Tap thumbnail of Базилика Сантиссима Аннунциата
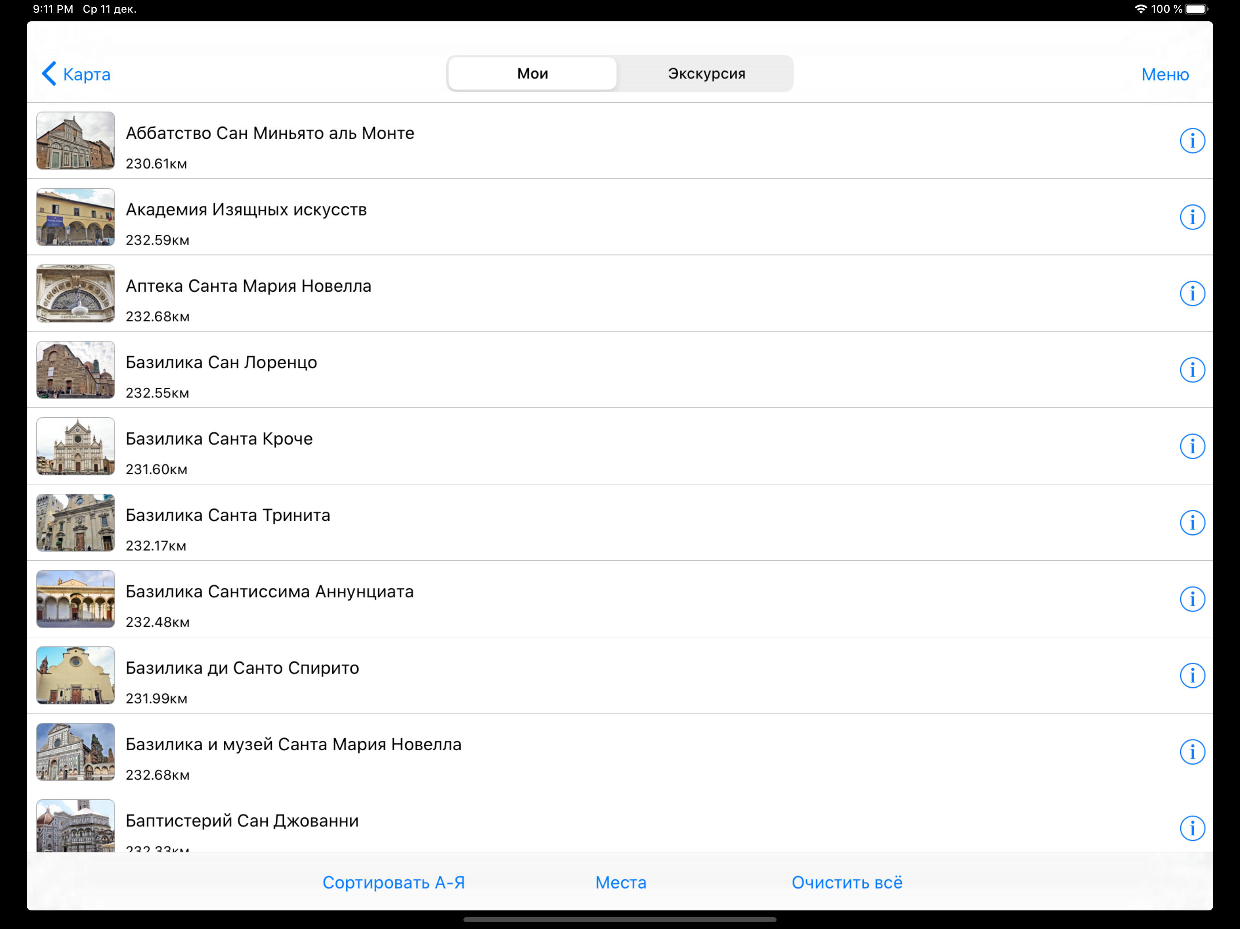Viewport: 1240px width, 929px height. pos(76,599)
